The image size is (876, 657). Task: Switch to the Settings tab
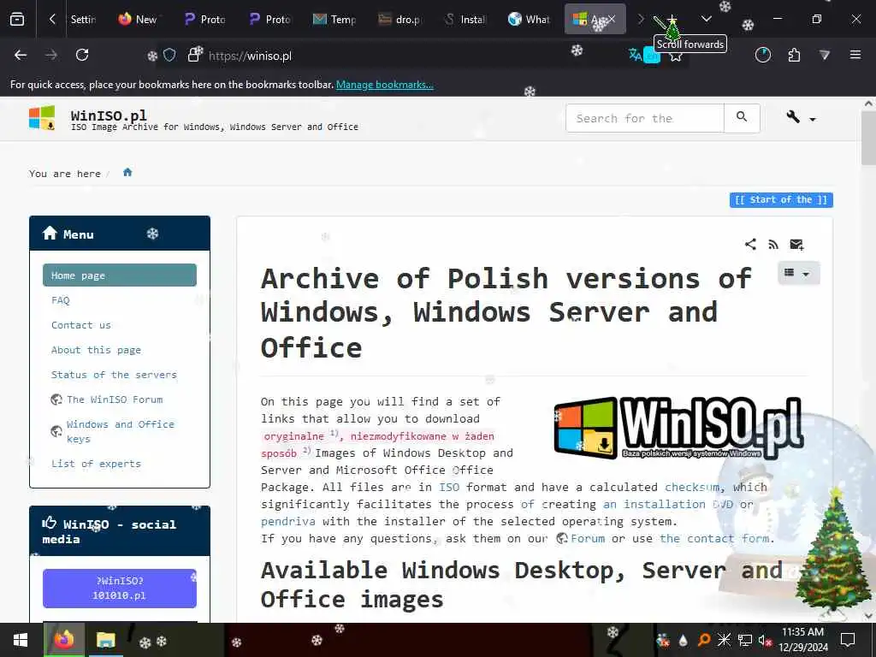pyautogui.click(x=83, y=20)
